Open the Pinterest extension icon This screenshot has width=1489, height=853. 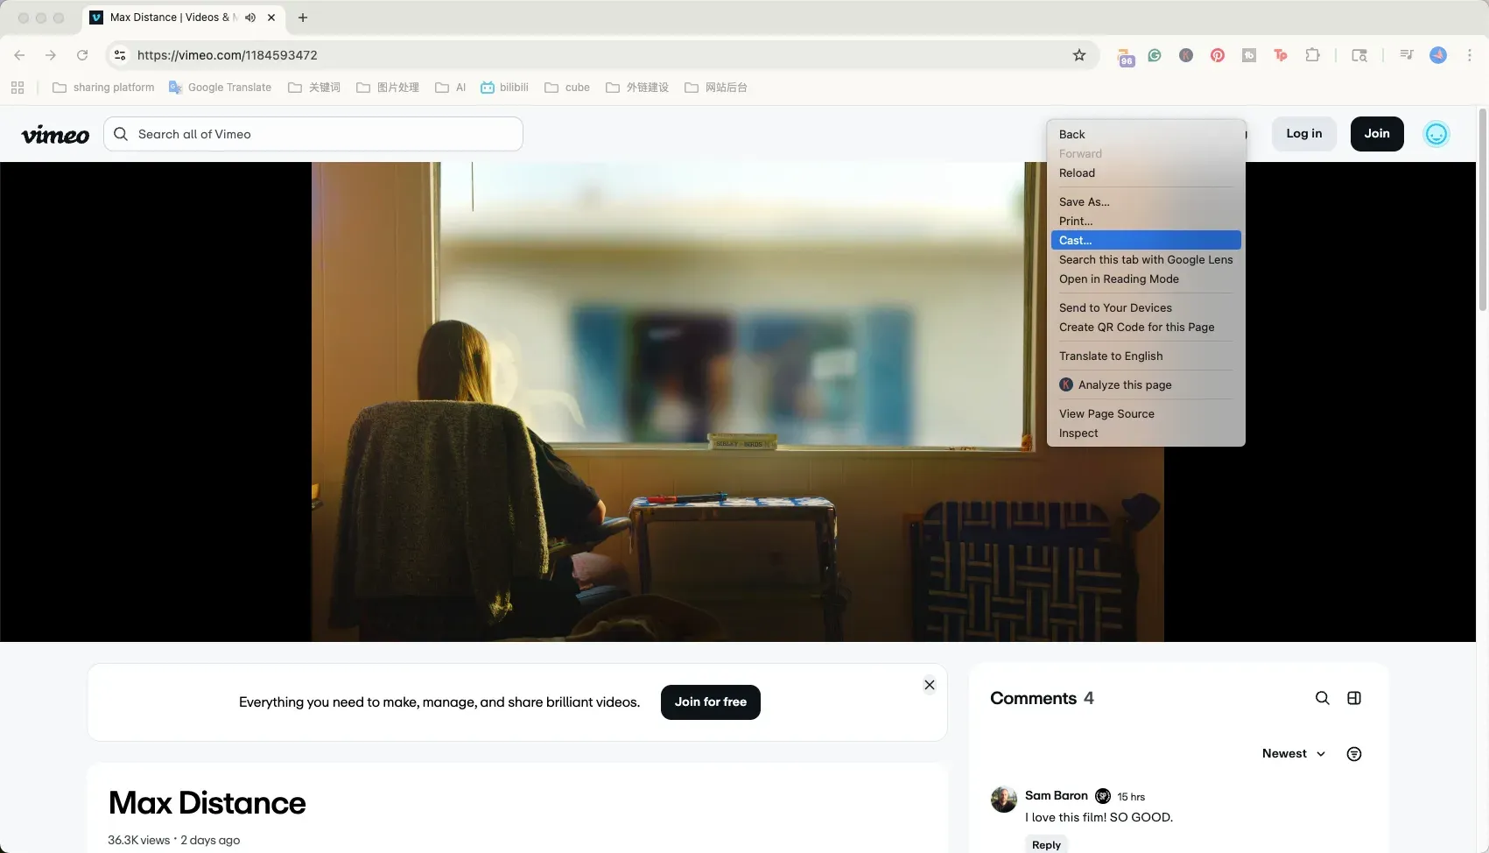[1218, 55]
